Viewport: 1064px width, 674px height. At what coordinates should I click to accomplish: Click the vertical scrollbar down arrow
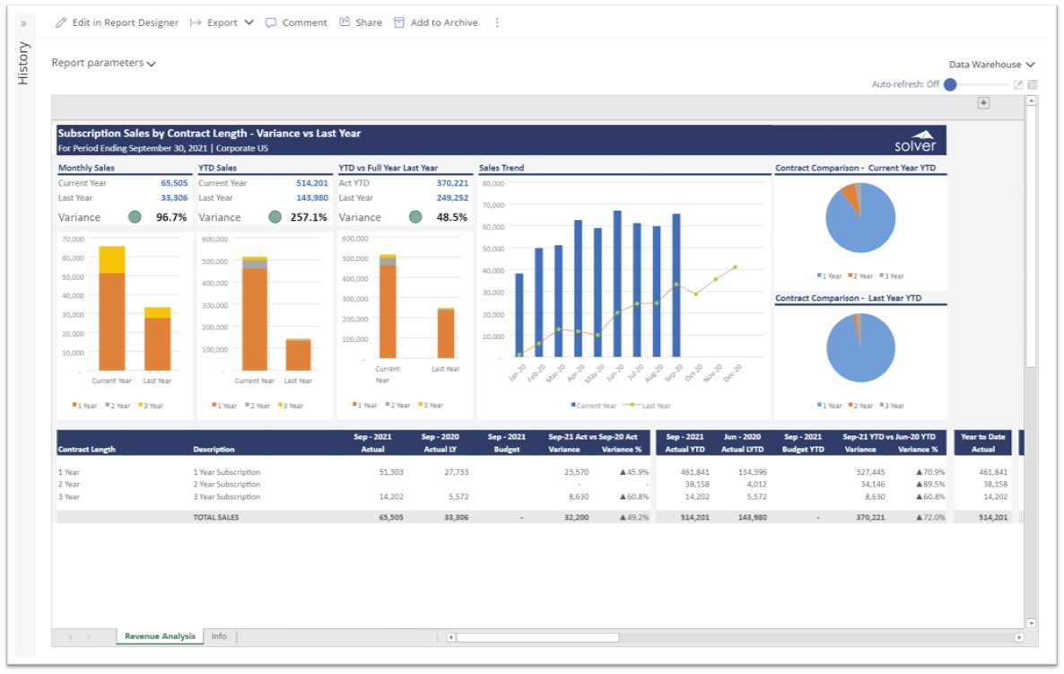point(1031,623)
